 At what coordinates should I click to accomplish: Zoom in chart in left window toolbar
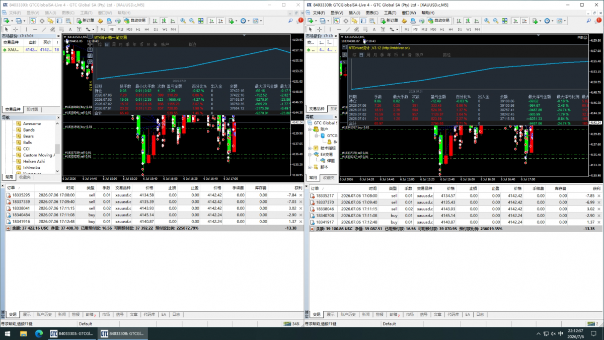coord(183,21)
